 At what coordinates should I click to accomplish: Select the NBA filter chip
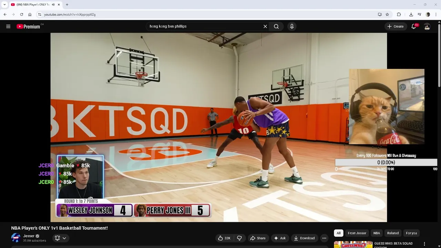pos(377,233)
